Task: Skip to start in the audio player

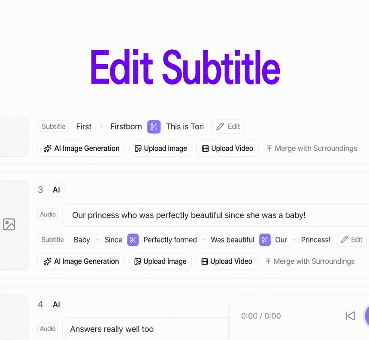Action: click(x=350, y=316)
